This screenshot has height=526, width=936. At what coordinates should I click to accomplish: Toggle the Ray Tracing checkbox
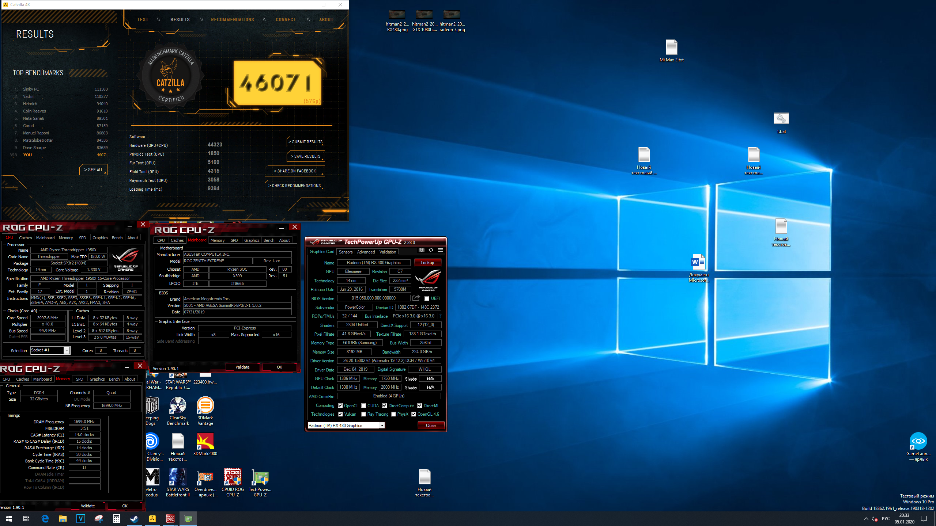(x=363, y=414)
